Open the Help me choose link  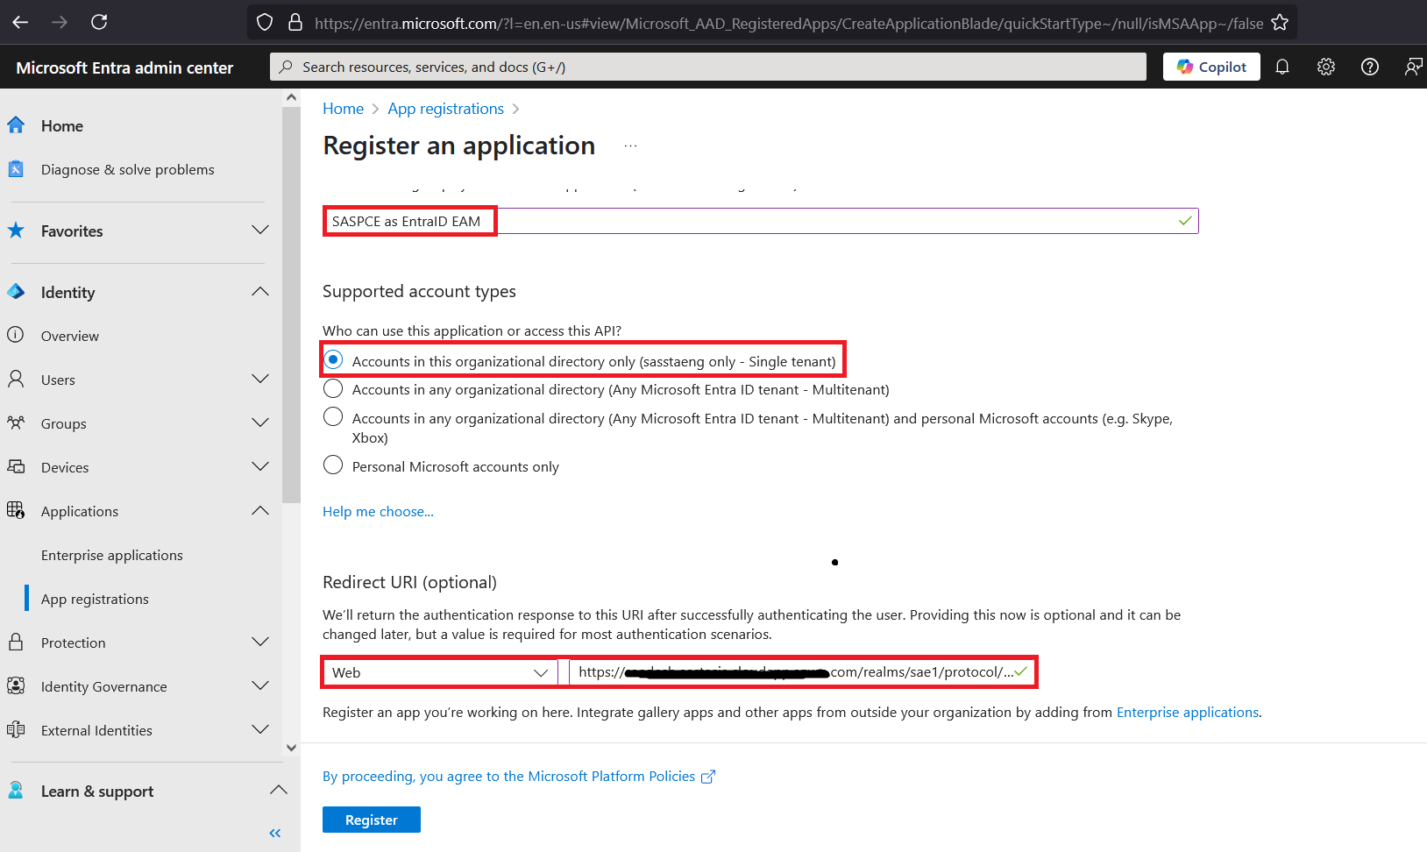click(x=378, y=511)
